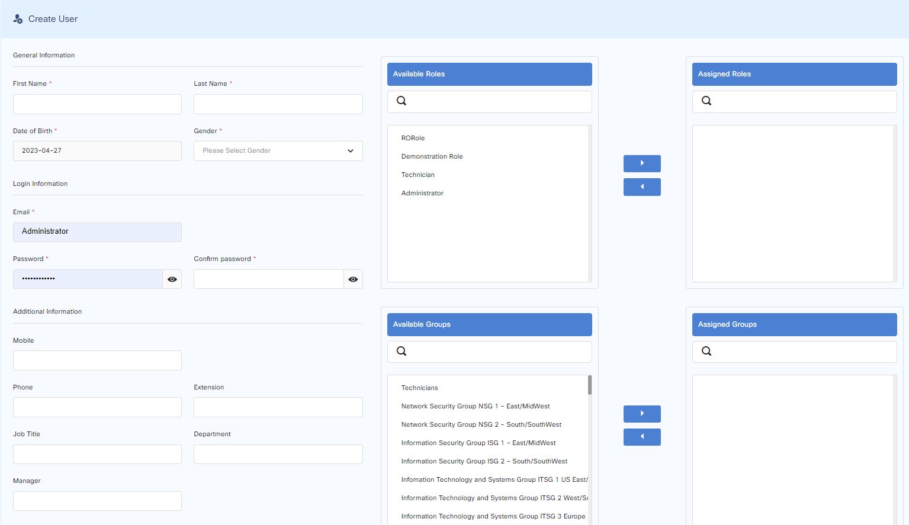909x525 pixels.
Task: Search within the Available Roles search box
Action: (490, 101)
